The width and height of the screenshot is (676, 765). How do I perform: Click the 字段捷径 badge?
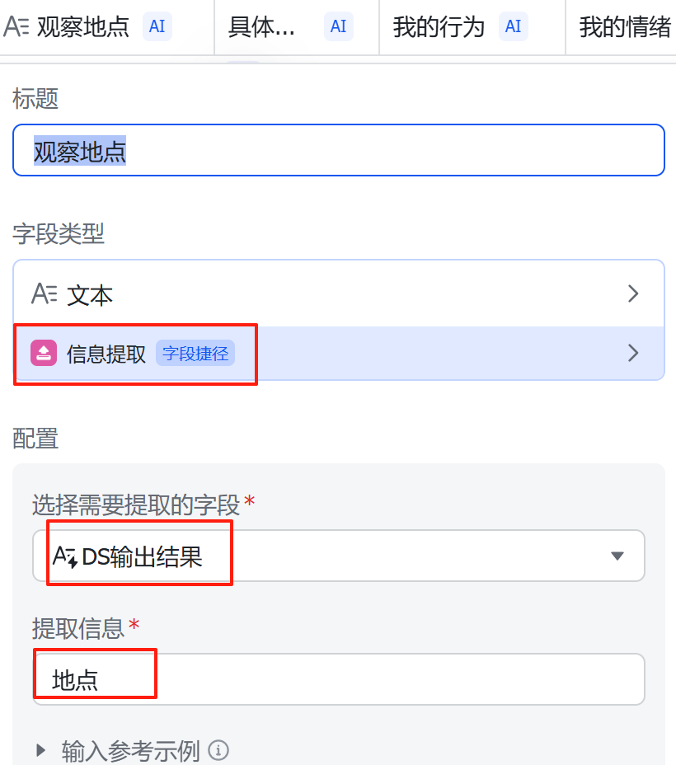pyautogui.click(x=195, y=354)
